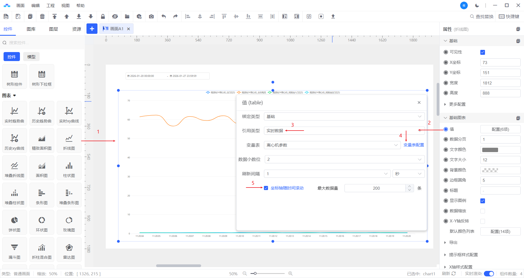Open the 工程 menu
This screenshot has width=524, height=278.
pos(50,5)
